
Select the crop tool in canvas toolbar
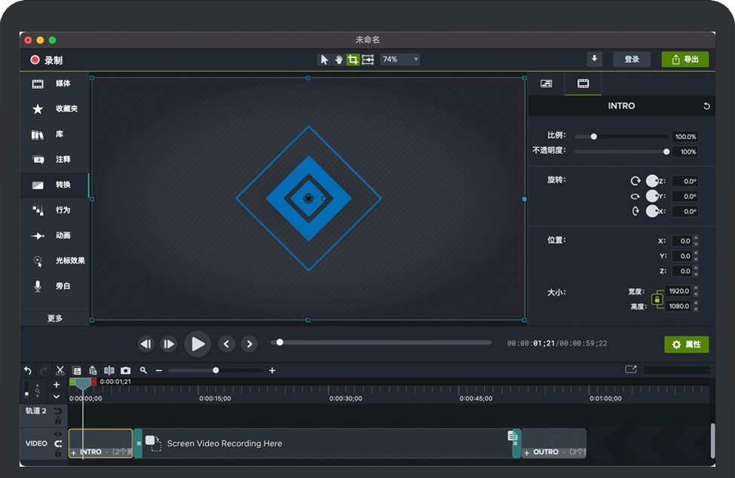coord(353,60)
